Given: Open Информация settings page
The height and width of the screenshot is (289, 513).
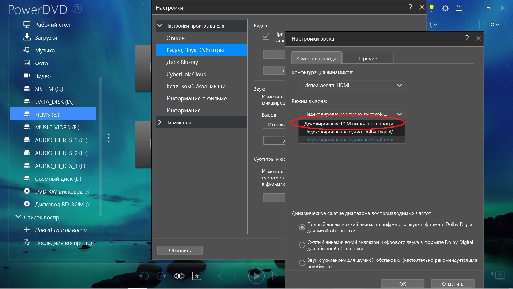Looking at the screenshot, I should (x=201, y=110).
